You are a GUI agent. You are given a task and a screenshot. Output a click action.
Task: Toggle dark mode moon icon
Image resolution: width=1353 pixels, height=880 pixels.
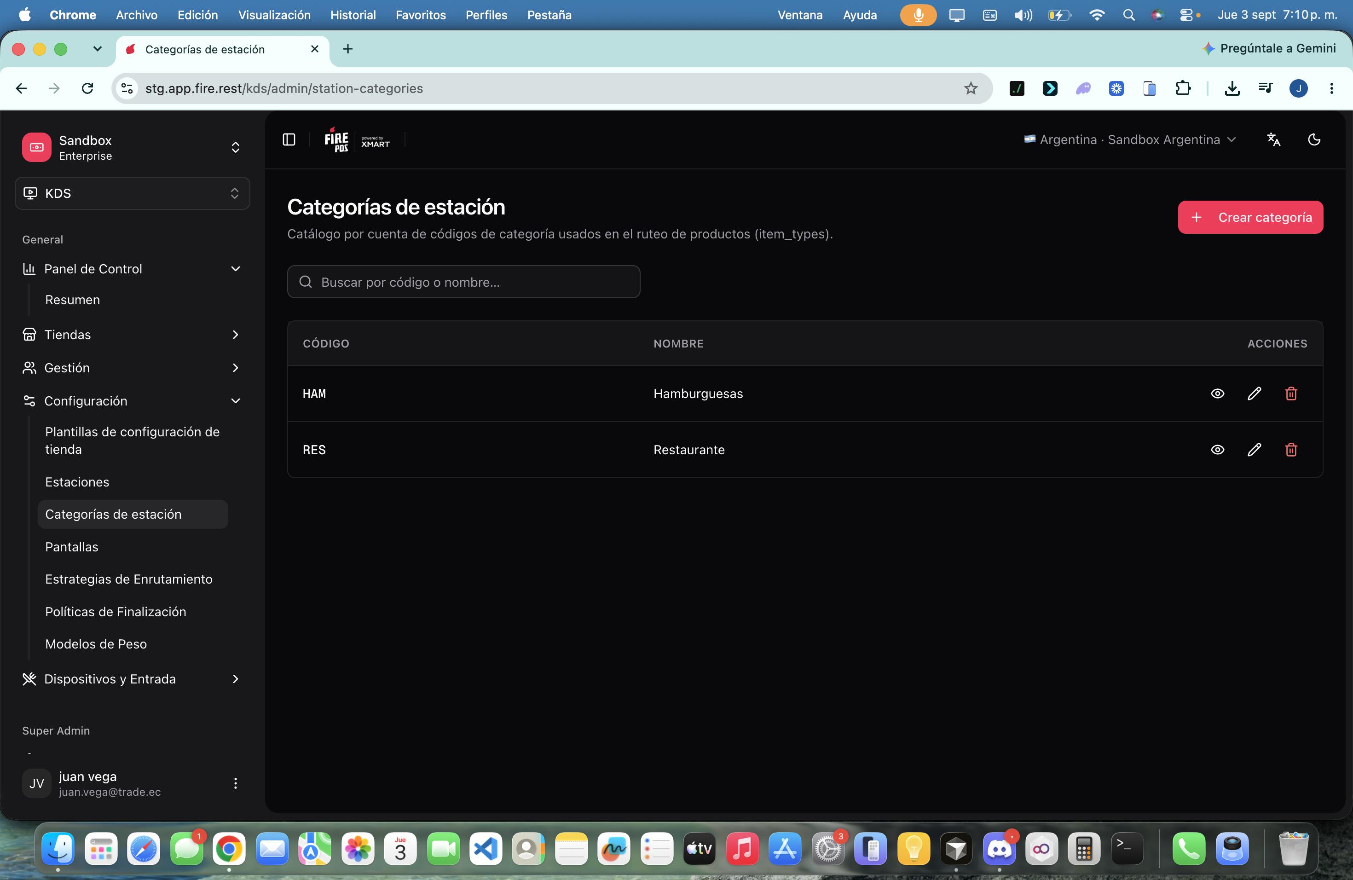click(x=1314, y=139)
